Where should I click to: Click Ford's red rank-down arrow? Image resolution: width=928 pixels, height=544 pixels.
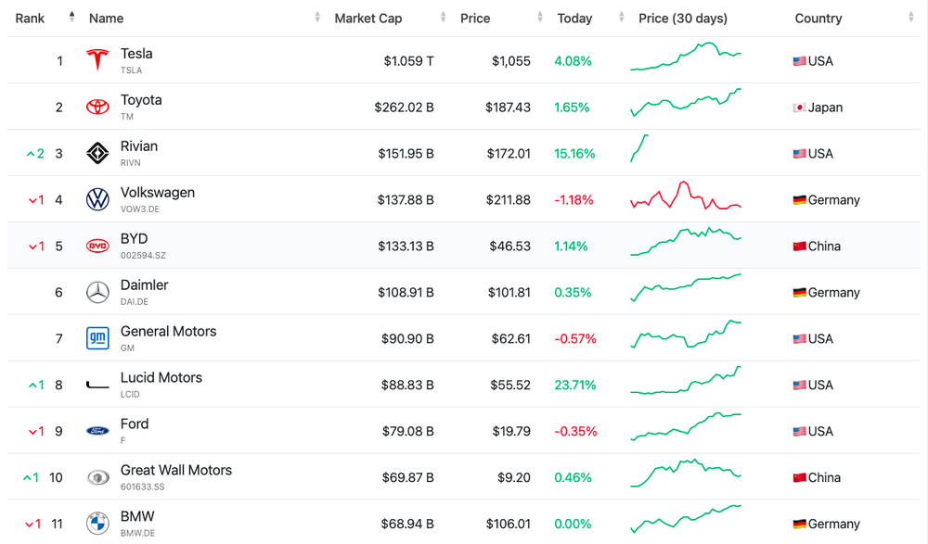32,432
